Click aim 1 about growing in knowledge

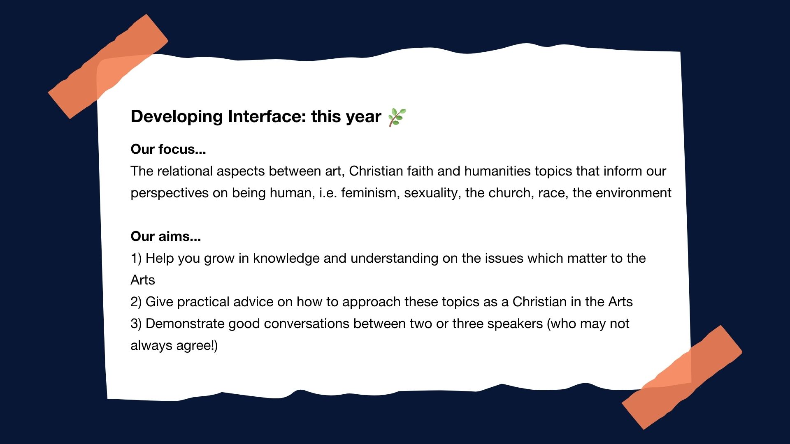coord(388,258)
